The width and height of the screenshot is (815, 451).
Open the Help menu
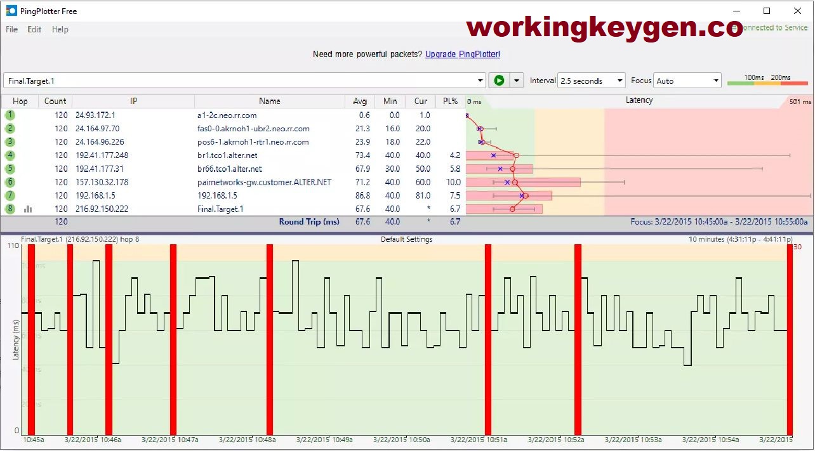[60, 29]
